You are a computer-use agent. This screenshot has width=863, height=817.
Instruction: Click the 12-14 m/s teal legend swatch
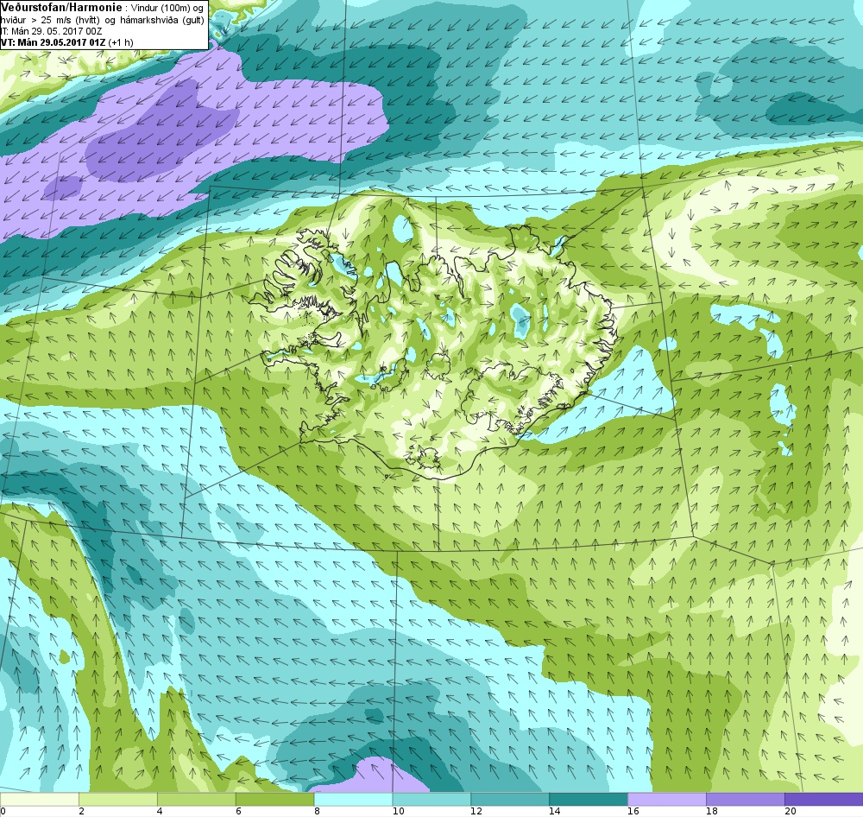click(510, 799)
